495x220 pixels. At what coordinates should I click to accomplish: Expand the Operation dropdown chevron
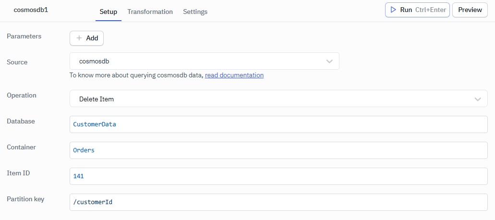coord(478,99)
